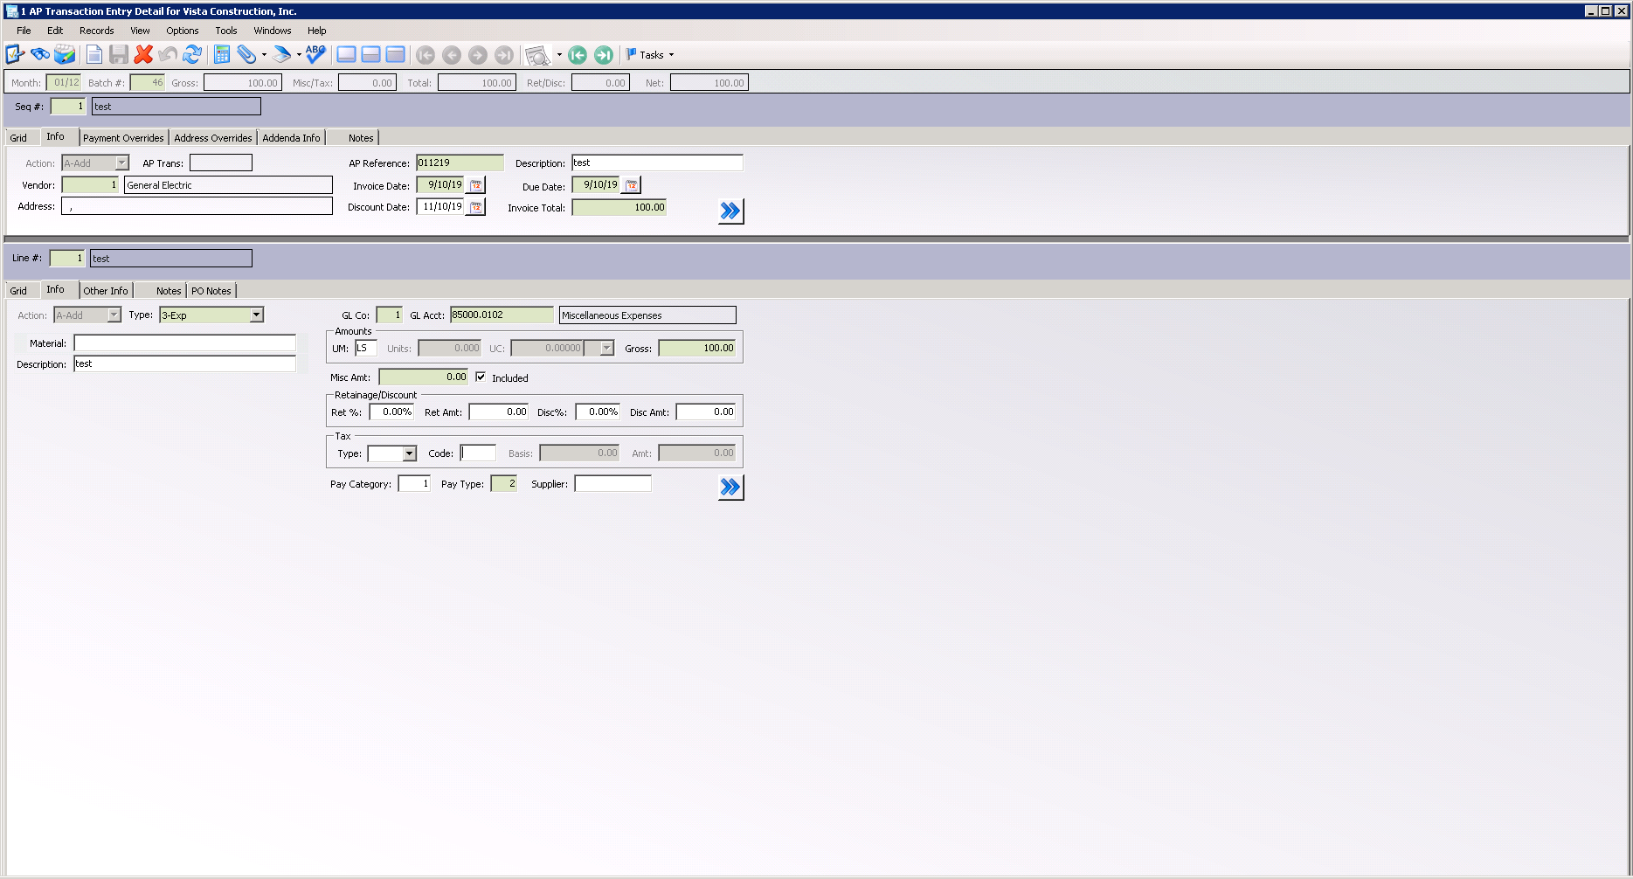1633x879 pixels.
Task: Click the green last-item arrow icon
Action: click(604, 55)
